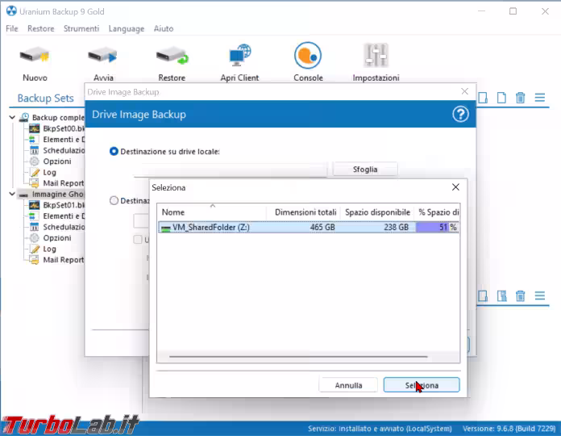The height and width of the screenshot is (436, 561).
Task: Open Log under Backup completo set
Action: coord(43,172)
